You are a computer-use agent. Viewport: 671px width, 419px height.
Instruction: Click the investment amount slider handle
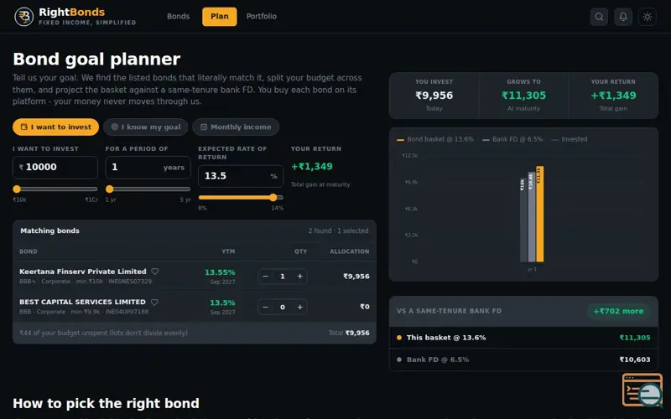(x=17, y=189)
